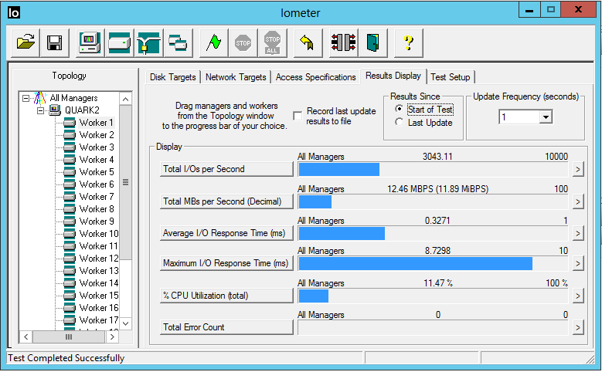The image size is (602, 372).
Task: Exit Iometer via door icon
Action: point(372,42)
